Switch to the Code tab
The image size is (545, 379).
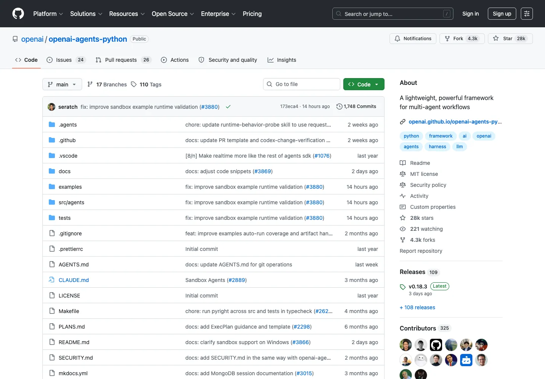tap(26, 60)
